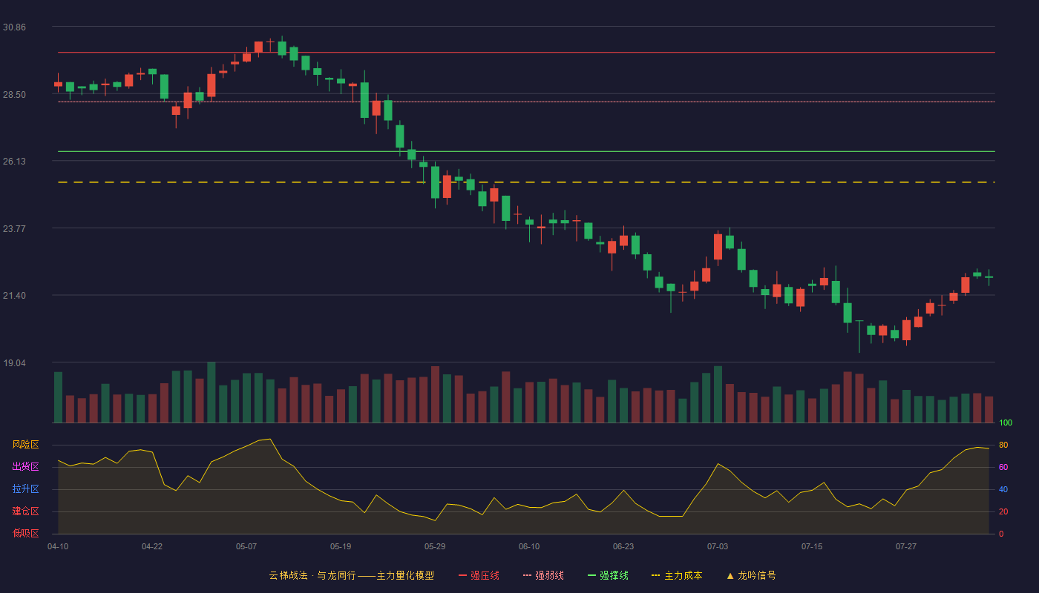This screenshot has width=1039, height=593.
Task: Click the 30.86 price axis label
Action: pos(14,27)
